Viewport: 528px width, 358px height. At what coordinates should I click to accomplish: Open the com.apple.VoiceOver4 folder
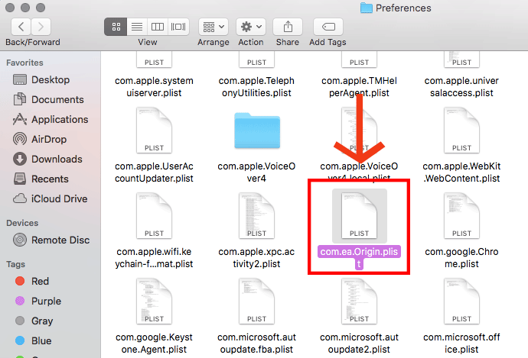[x=256, y=131]
